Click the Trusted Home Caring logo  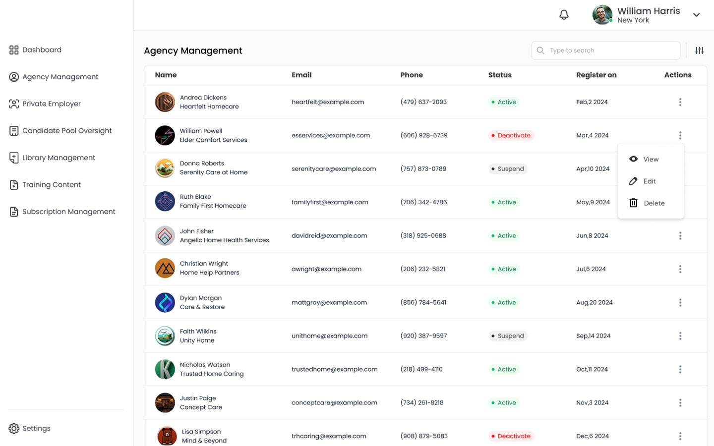(165, 369)
